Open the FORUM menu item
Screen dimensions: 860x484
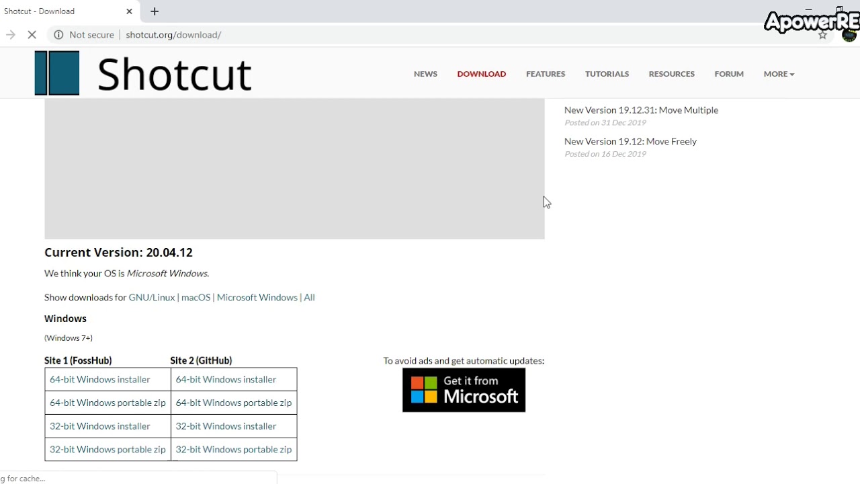coord(729,74)
